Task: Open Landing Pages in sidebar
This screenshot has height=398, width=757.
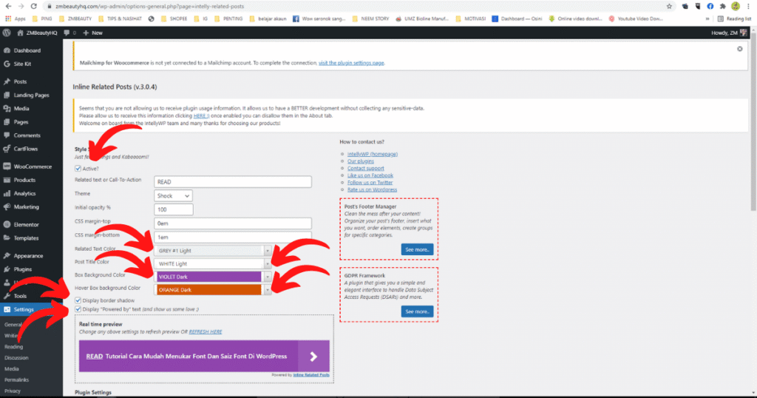Action: coord(31,95)
